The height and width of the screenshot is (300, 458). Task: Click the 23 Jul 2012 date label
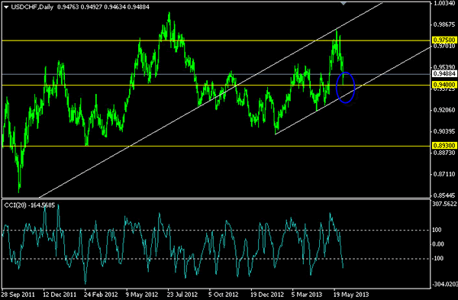coord(183,295)
